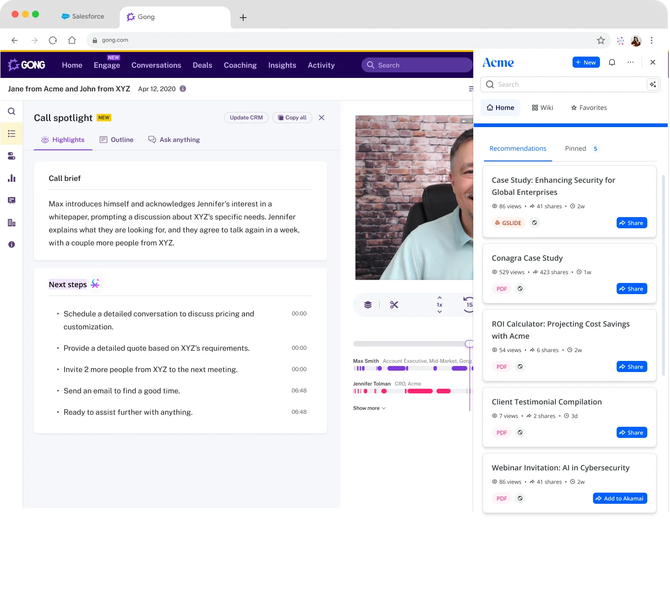Click globe icon on Client Testimonial card
The image size is (670, 591).
(520, 432)
